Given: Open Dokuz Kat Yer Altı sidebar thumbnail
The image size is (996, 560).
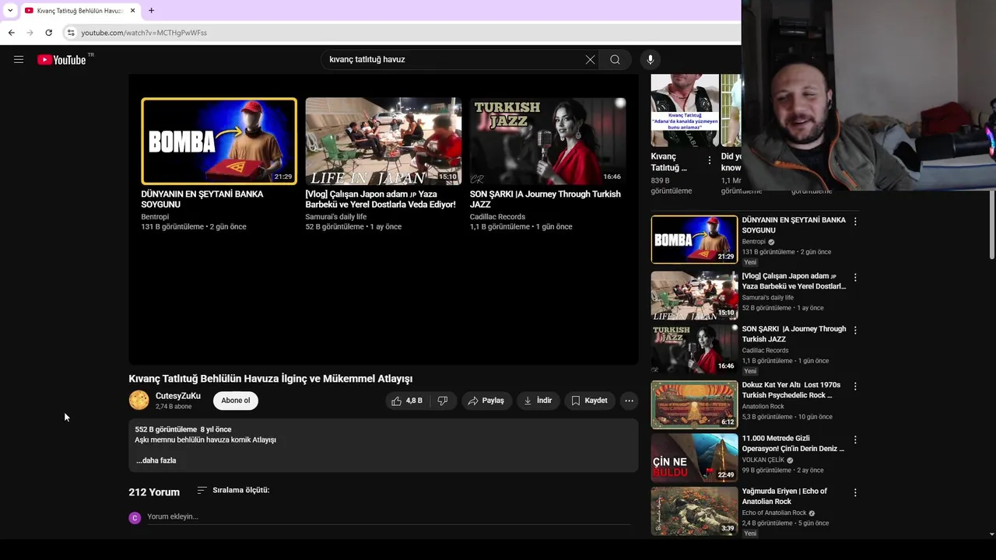Looking at the screenshot, I should click(x=694, y=404).
